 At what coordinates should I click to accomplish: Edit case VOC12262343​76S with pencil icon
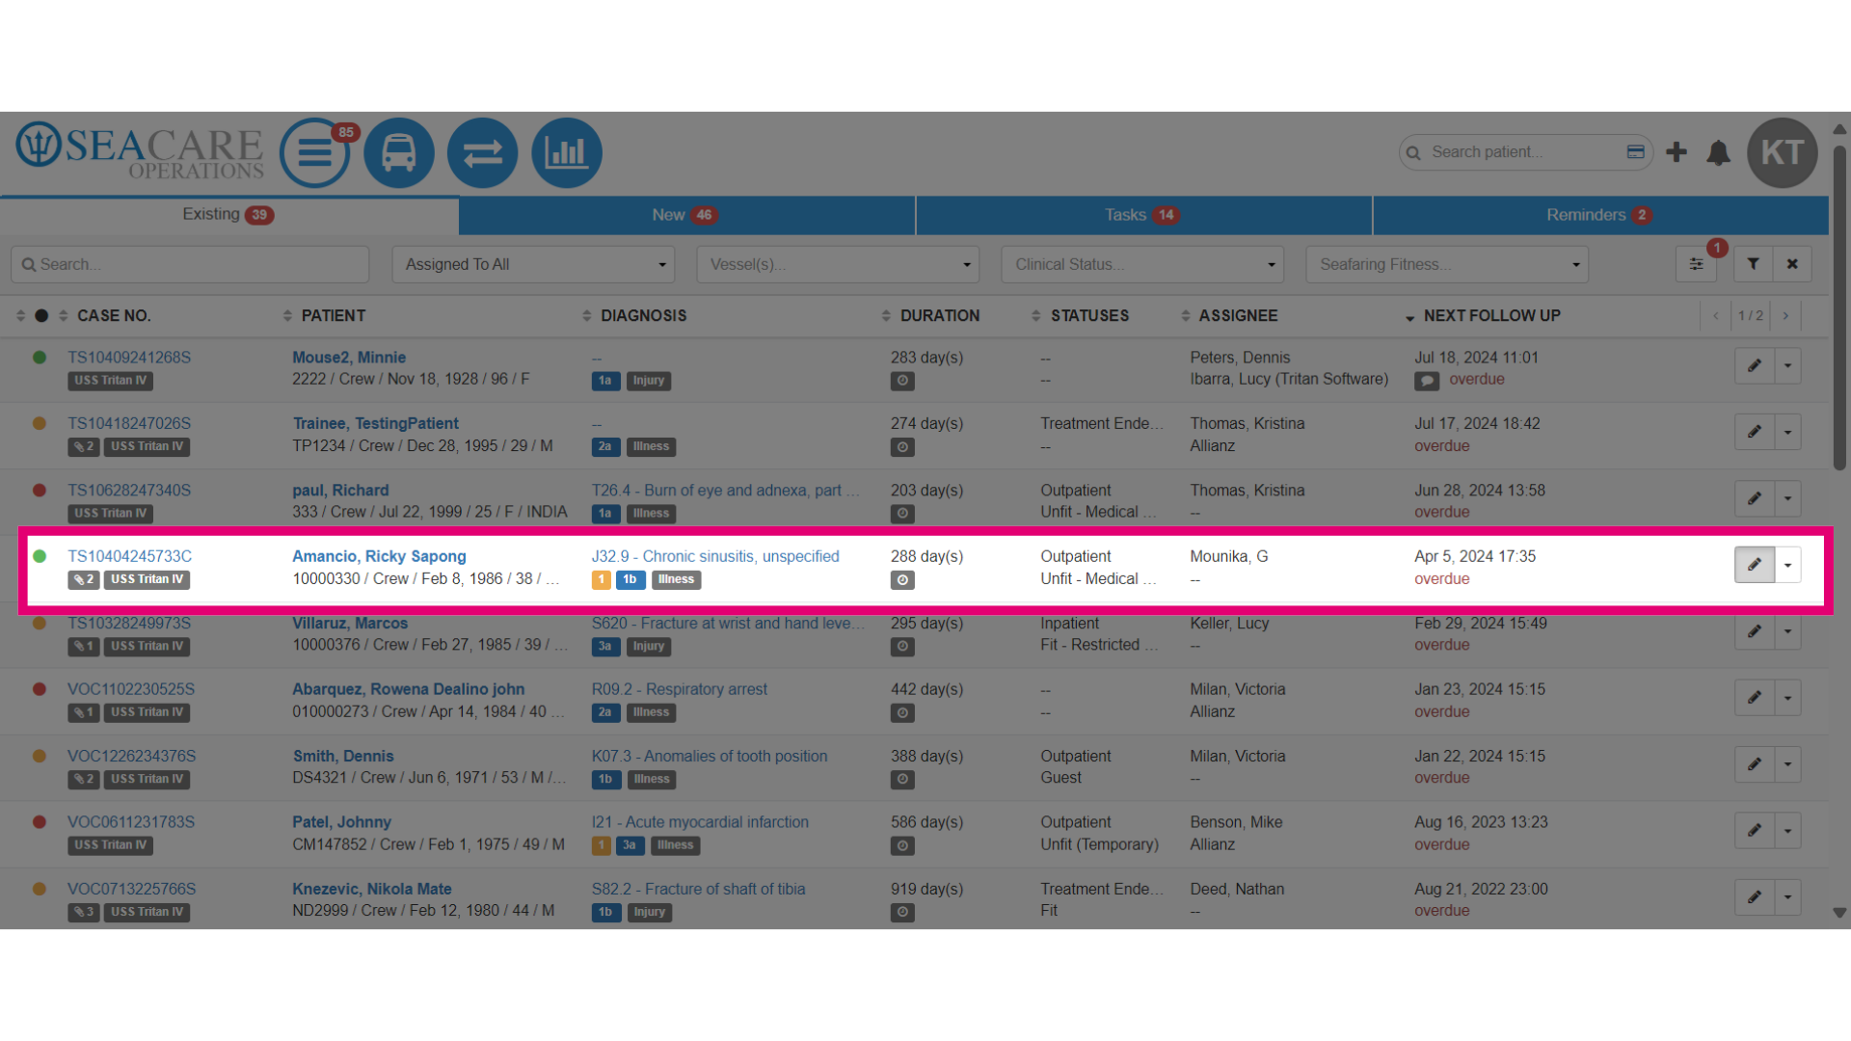pos(1755,764)
